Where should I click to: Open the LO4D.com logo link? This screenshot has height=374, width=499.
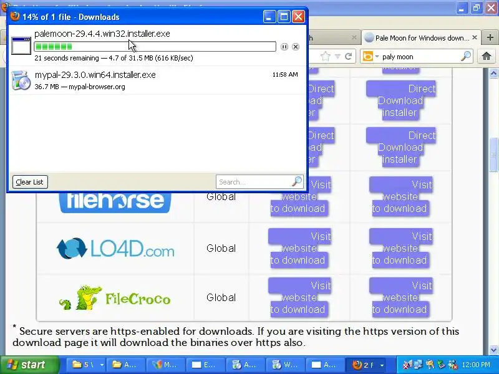(115, 248)
